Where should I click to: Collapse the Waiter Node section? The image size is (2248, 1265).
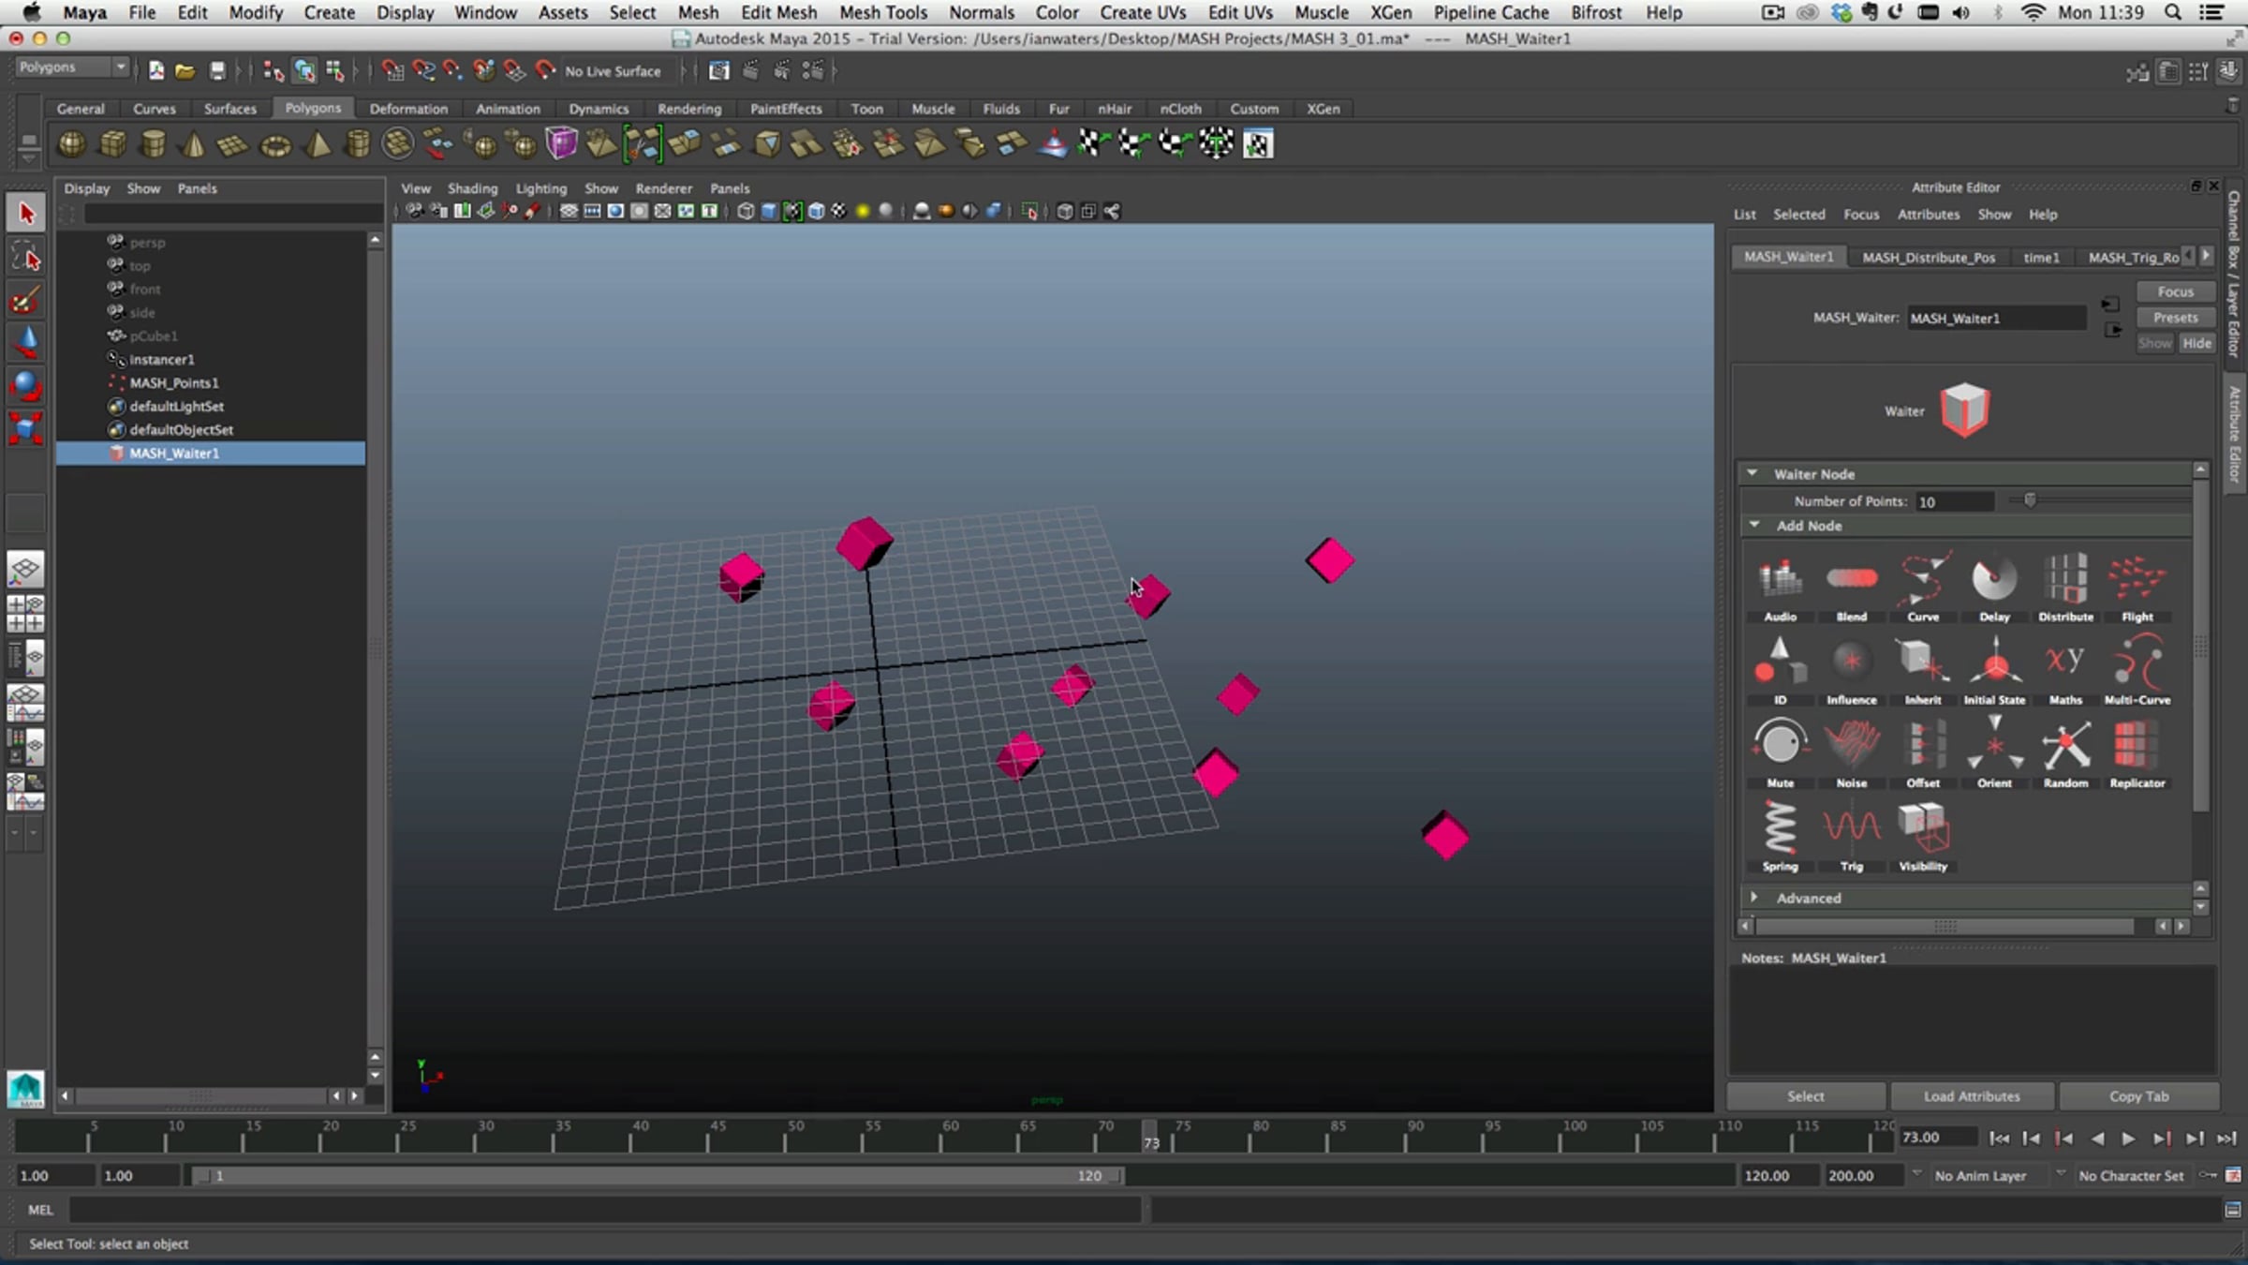tap(1752, 473)
